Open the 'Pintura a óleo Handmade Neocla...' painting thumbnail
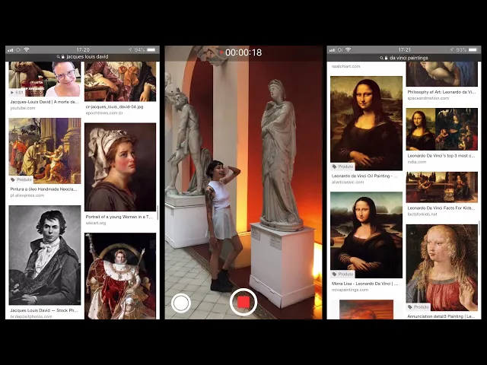This screenshot has width=487, height=365. [x=45, y=151]
